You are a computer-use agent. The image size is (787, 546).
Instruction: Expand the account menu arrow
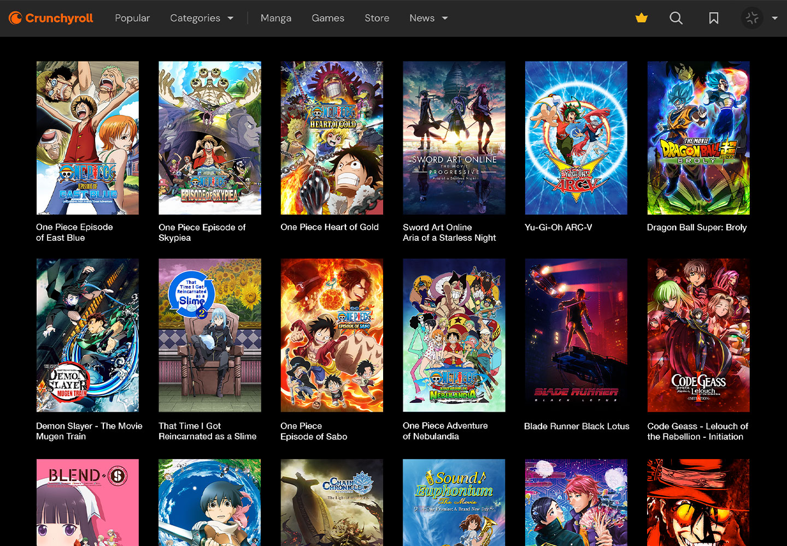pos(774,18)
